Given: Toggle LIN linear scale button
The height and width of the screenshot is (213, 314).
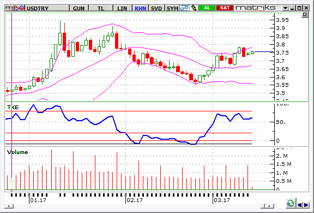Looking at the screenshot, I should pos(122,8).
